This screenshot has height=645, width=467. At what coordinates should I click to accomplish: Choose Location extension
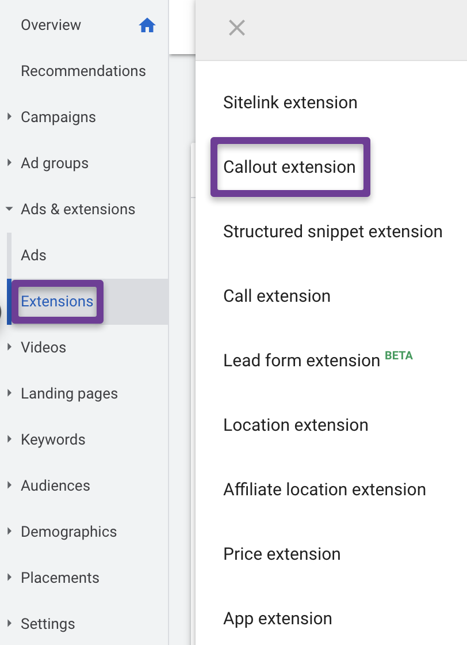(x=296, y=425)
